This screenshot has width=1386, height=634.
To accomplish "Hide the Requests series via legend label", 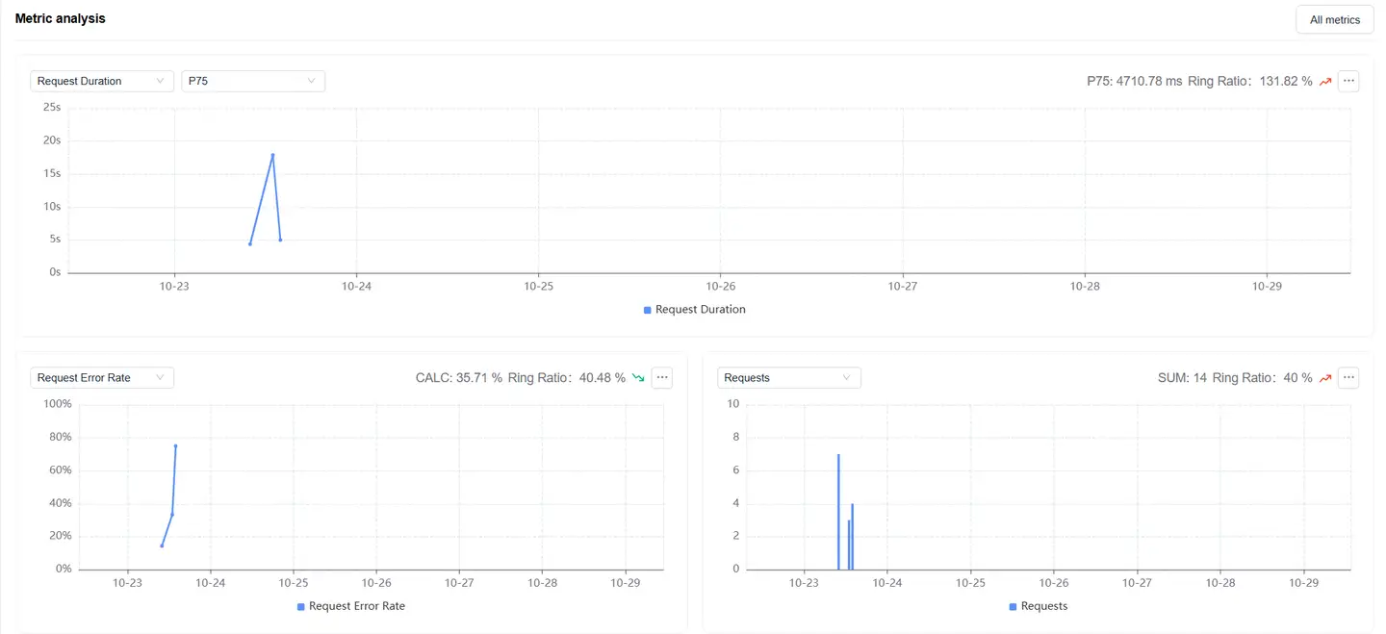I will [x=1043, y=606].
